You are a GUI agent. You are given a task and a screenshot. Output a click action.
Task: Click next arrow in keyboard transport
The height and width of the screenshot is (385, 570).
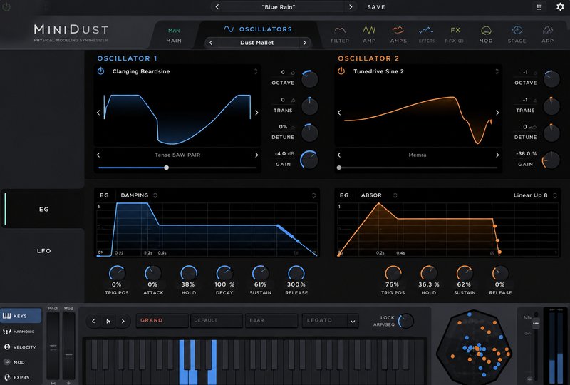123,321
